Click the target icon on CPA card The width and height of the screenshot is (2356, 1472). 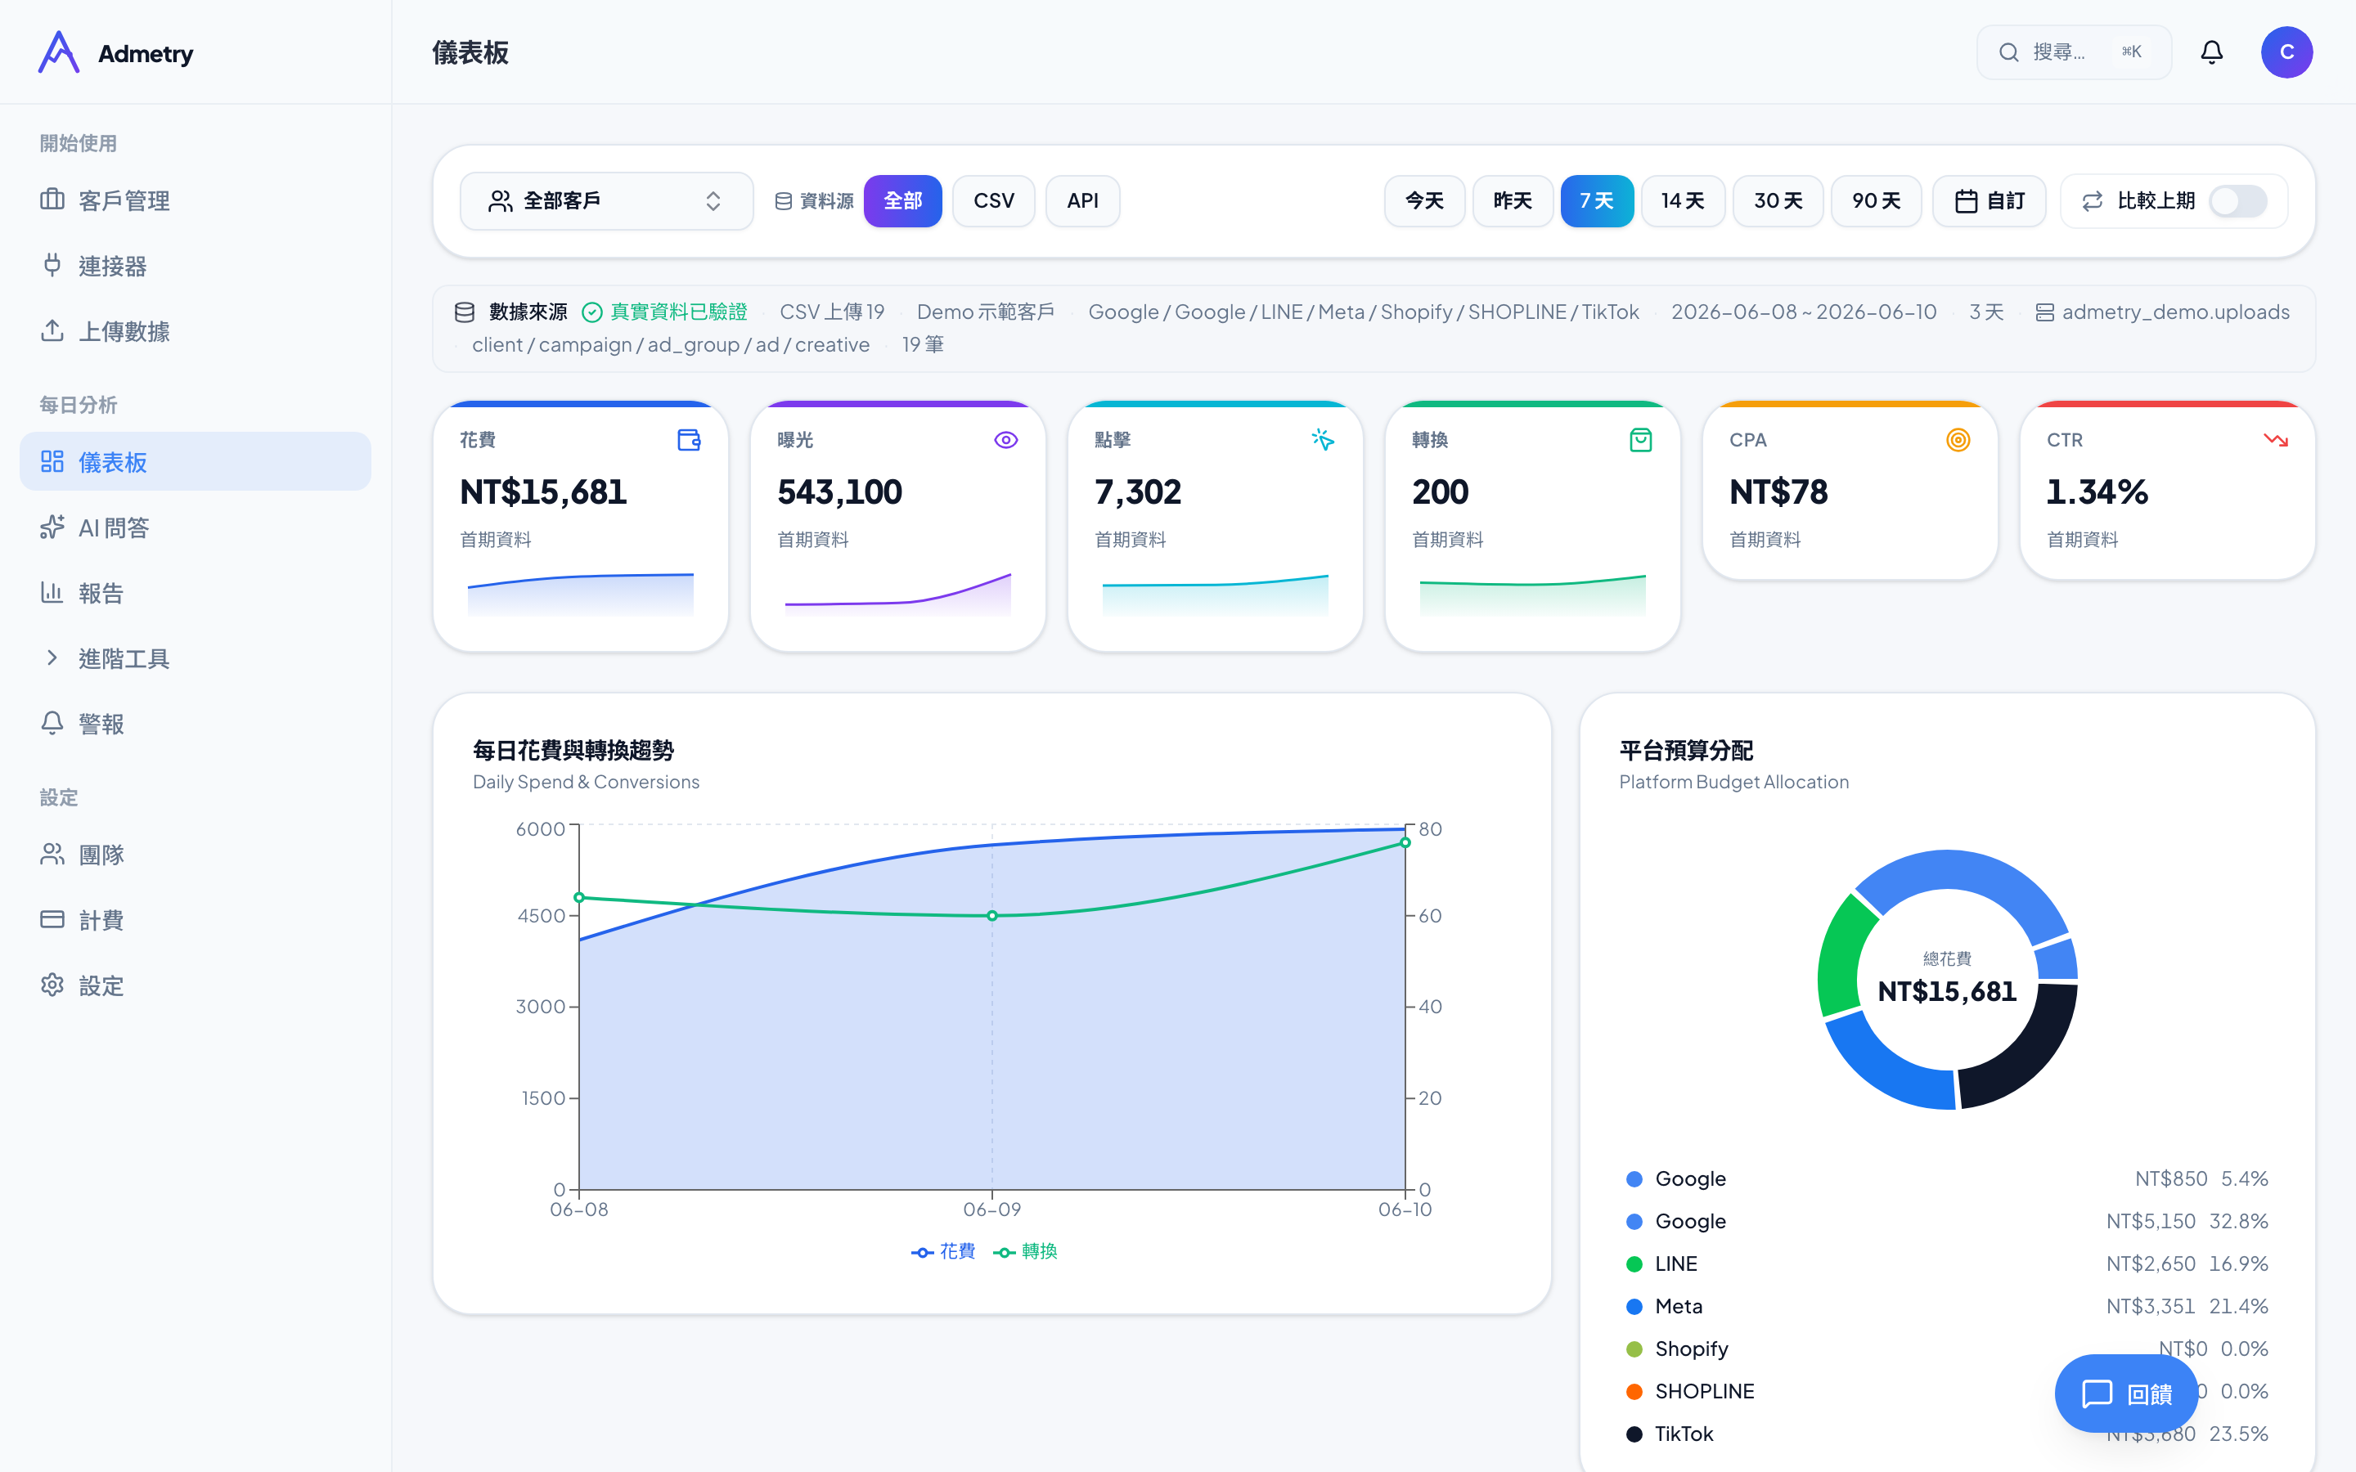(1958, 440)
